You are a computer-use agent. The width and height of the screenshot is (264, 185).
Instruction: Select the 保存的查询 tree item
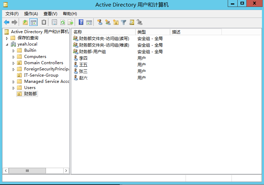pyautogui.click(x=28, y=38)
